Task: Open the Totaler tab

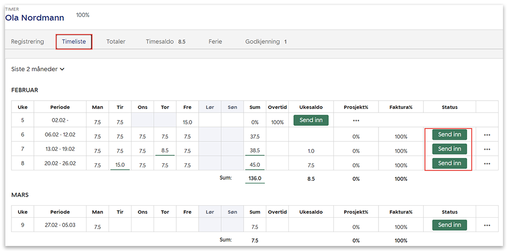Action: coord(116,42)
